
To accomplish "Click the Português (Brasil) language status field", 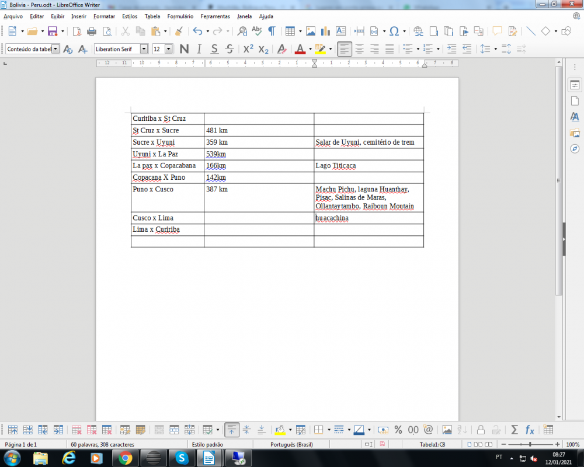I will point(291,445).
